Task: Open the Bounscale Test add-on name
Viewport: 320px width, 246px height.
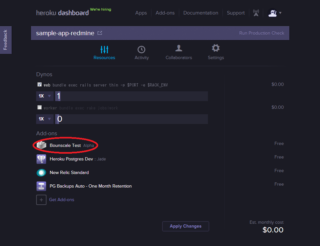Action: coord(65,146)
